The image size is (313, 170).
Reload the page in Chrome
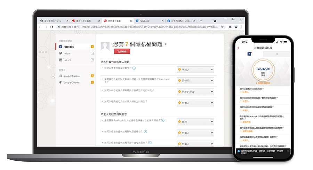click(x=52, y=27)
